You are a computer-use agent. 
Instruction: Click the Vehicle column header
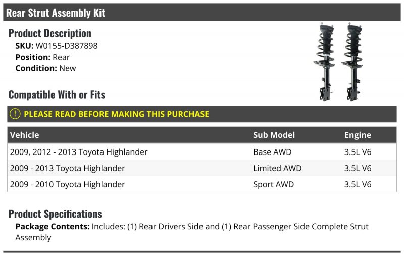pyautogui.click(x=24, y=135)
